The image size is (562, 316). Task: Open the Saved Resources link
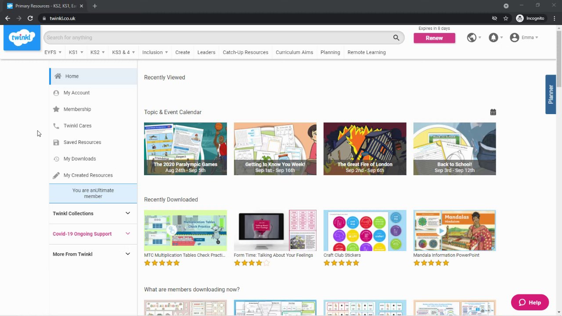pos(82,142)
